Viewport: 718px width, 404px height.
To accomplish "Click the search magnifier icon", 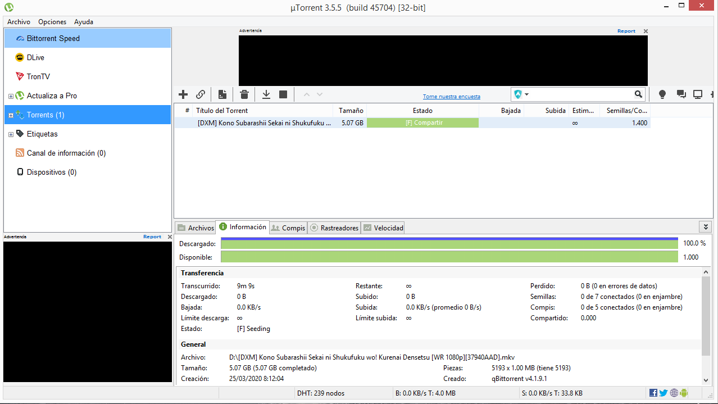I will 638,94.
